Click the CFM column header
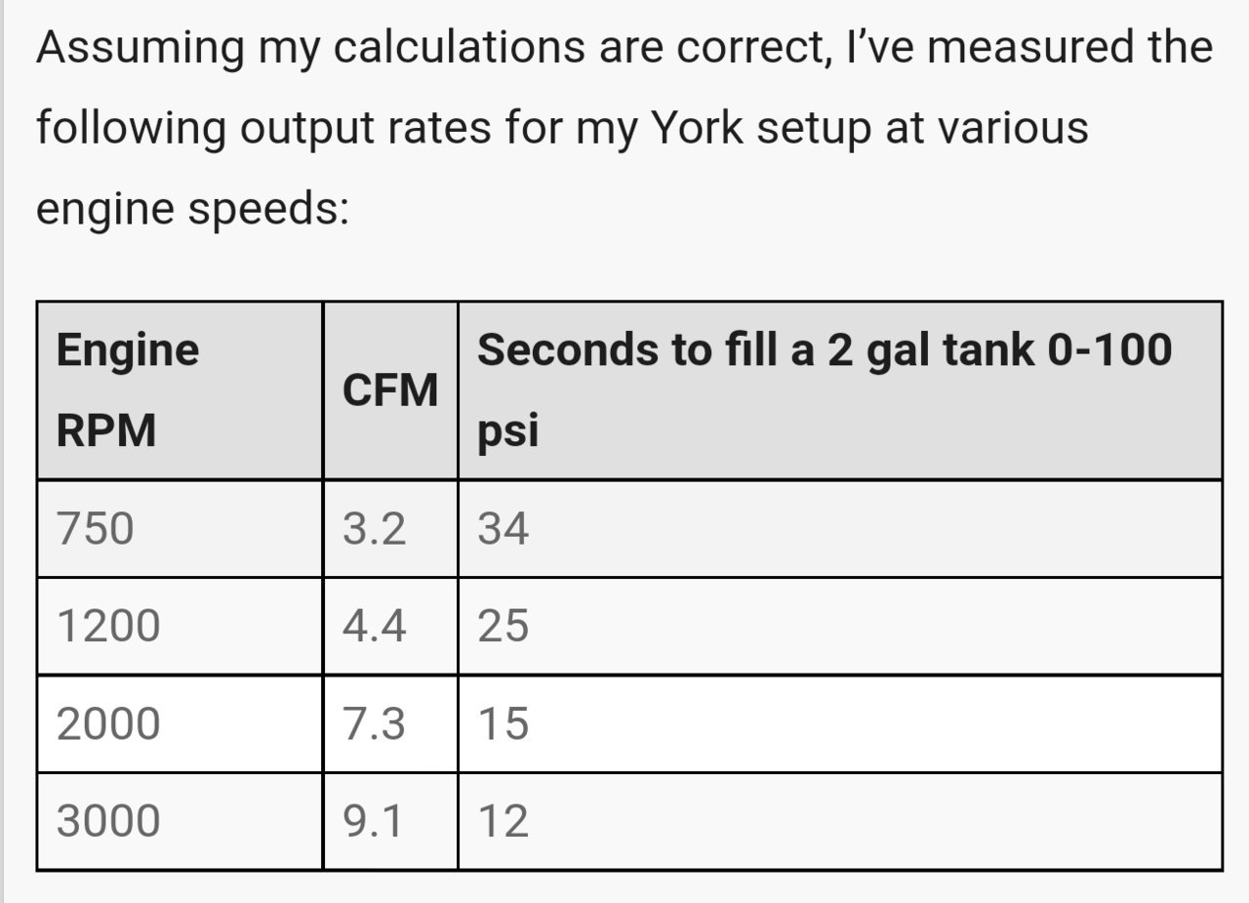 coord(390,390)
